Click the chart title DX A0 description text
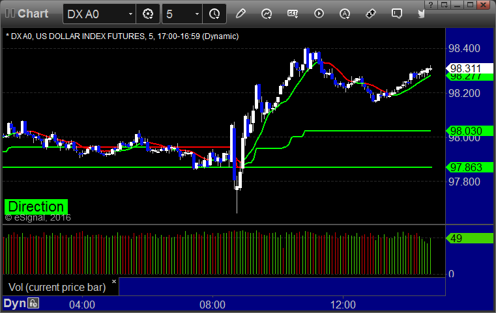 122,36
